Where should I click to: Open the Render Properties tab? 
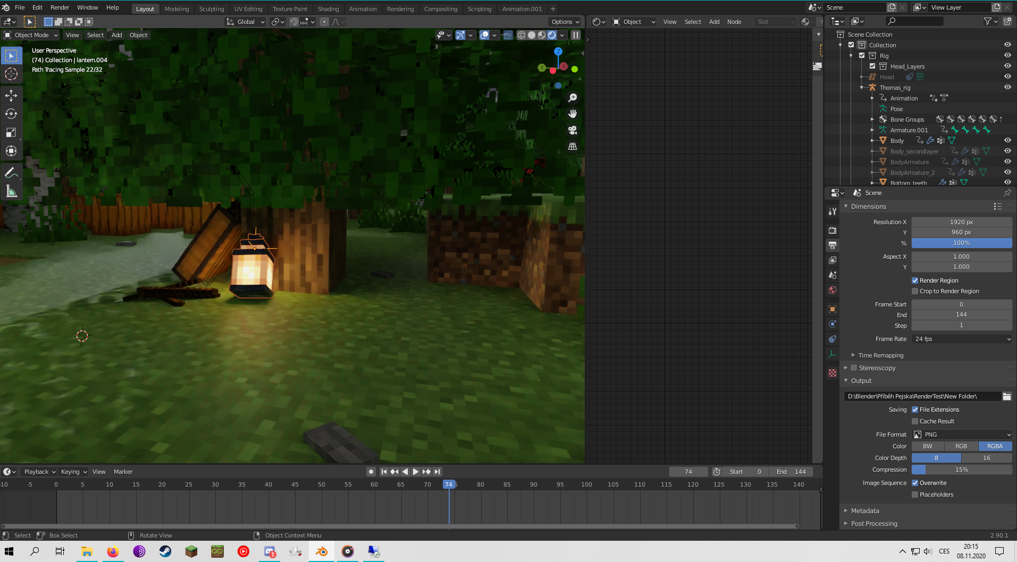pos(832,230)
